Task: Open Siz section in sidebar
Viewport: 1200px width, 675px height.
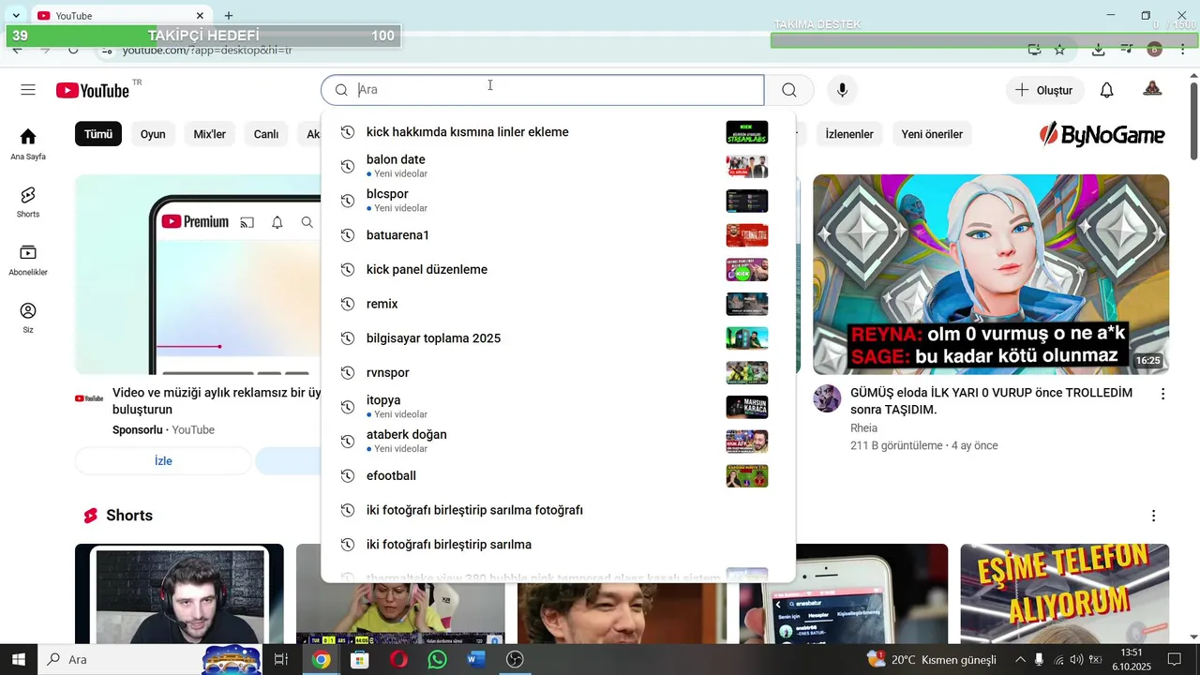Action: (x=28, y=317)
